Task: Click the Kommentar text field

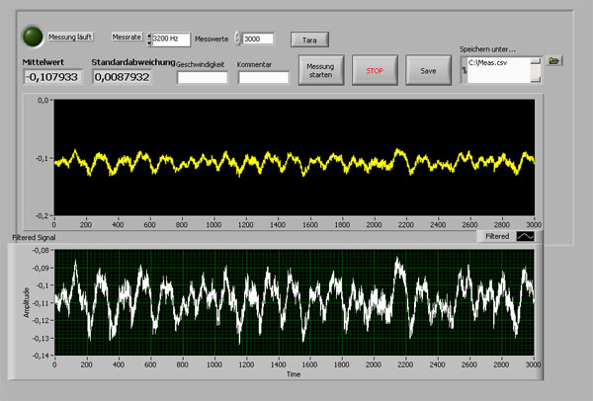Action: tap(263, 78)
